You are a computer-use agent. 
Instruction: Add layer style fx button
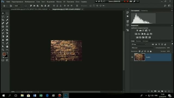(152, 91)
